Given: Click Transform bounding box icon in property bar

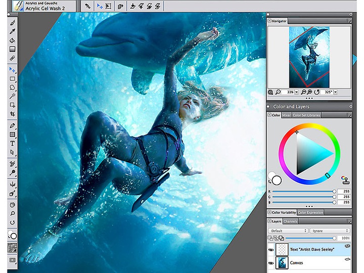Looking at the screenshot, I should click(108, 6).
